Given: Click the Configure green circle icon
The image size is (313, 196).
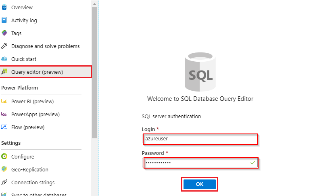Looking at the screenshot, I should [x=4, y=156].
